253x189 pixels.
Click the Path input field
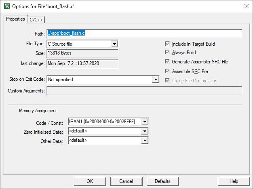click(145, 33)
